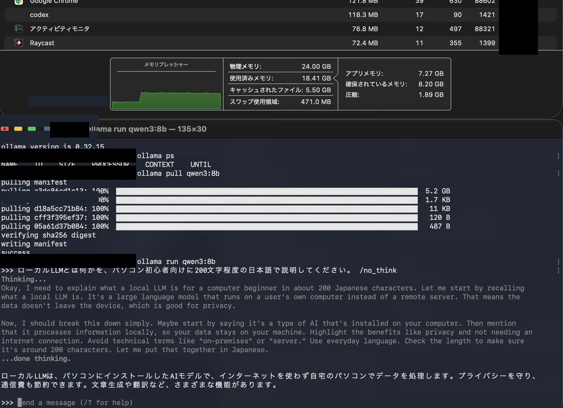Zoom the terminal with green button
The height and width of the screenshot is (408, 563).
click(x=32, y=129)
